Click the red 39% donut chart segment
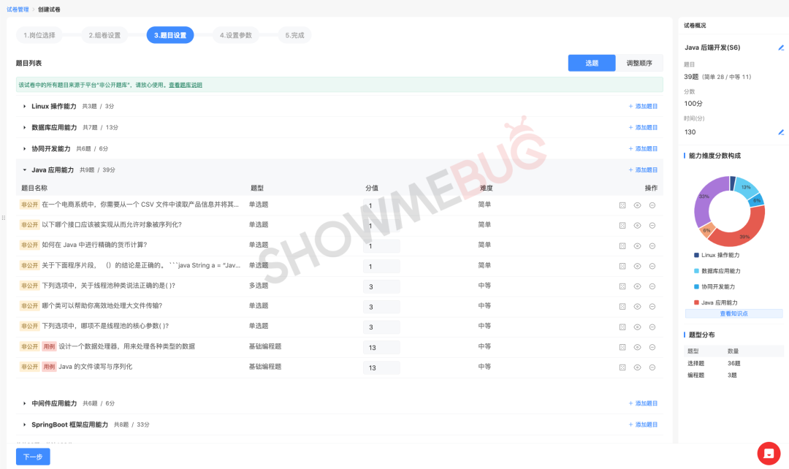The width and height of the screenshot is (789, 469). (x=744, y=232)
